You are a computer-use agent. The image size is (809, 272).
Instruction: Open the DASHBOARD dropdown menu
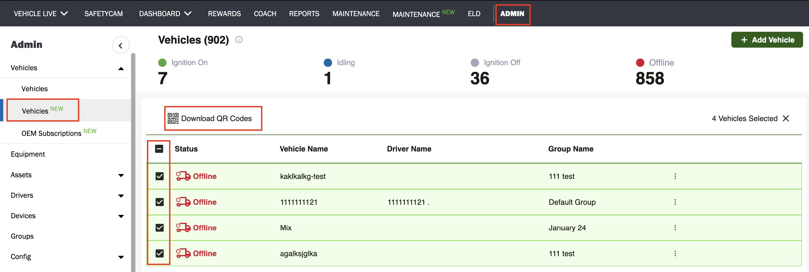(165, 13)
